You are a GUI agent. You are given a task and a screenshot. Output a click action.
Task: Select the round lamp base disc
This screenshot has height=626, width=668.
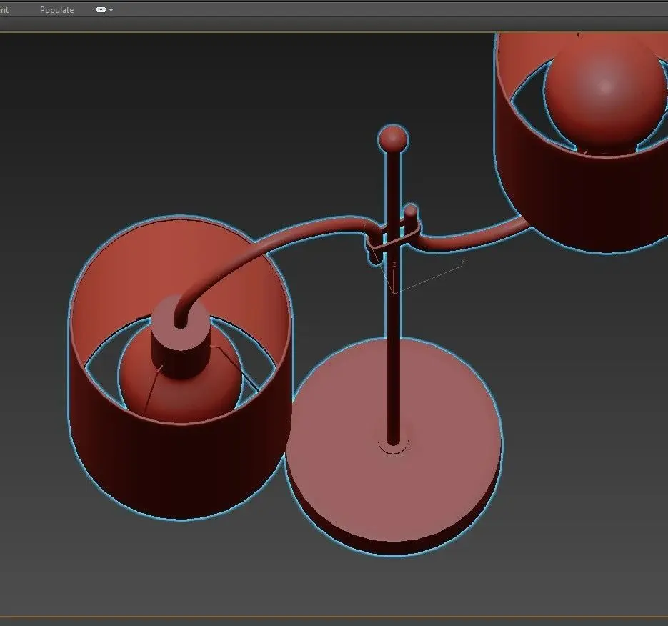click(394, 482)
